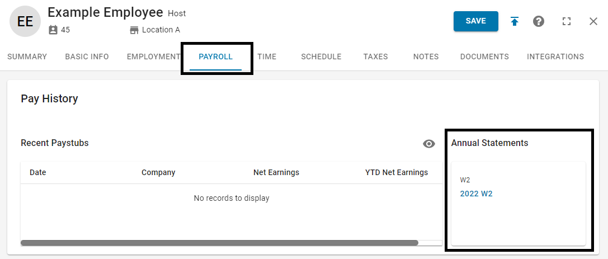Toggle fullscreen view icon

[x=567, y=21]
